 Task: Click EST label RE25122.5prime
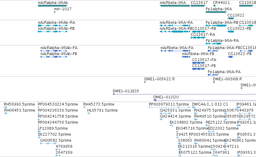click(x=221, y=122)
